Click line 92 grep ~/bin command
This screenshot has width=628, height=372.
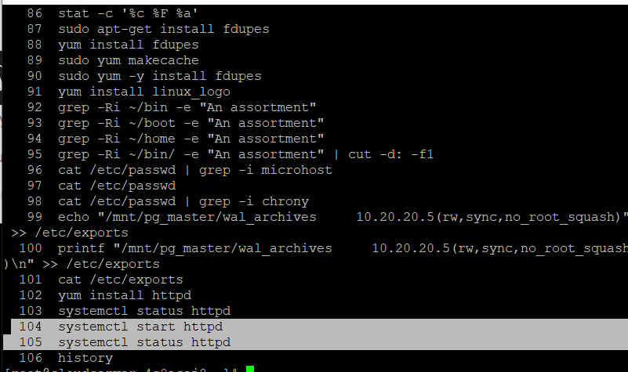point(187,107)
